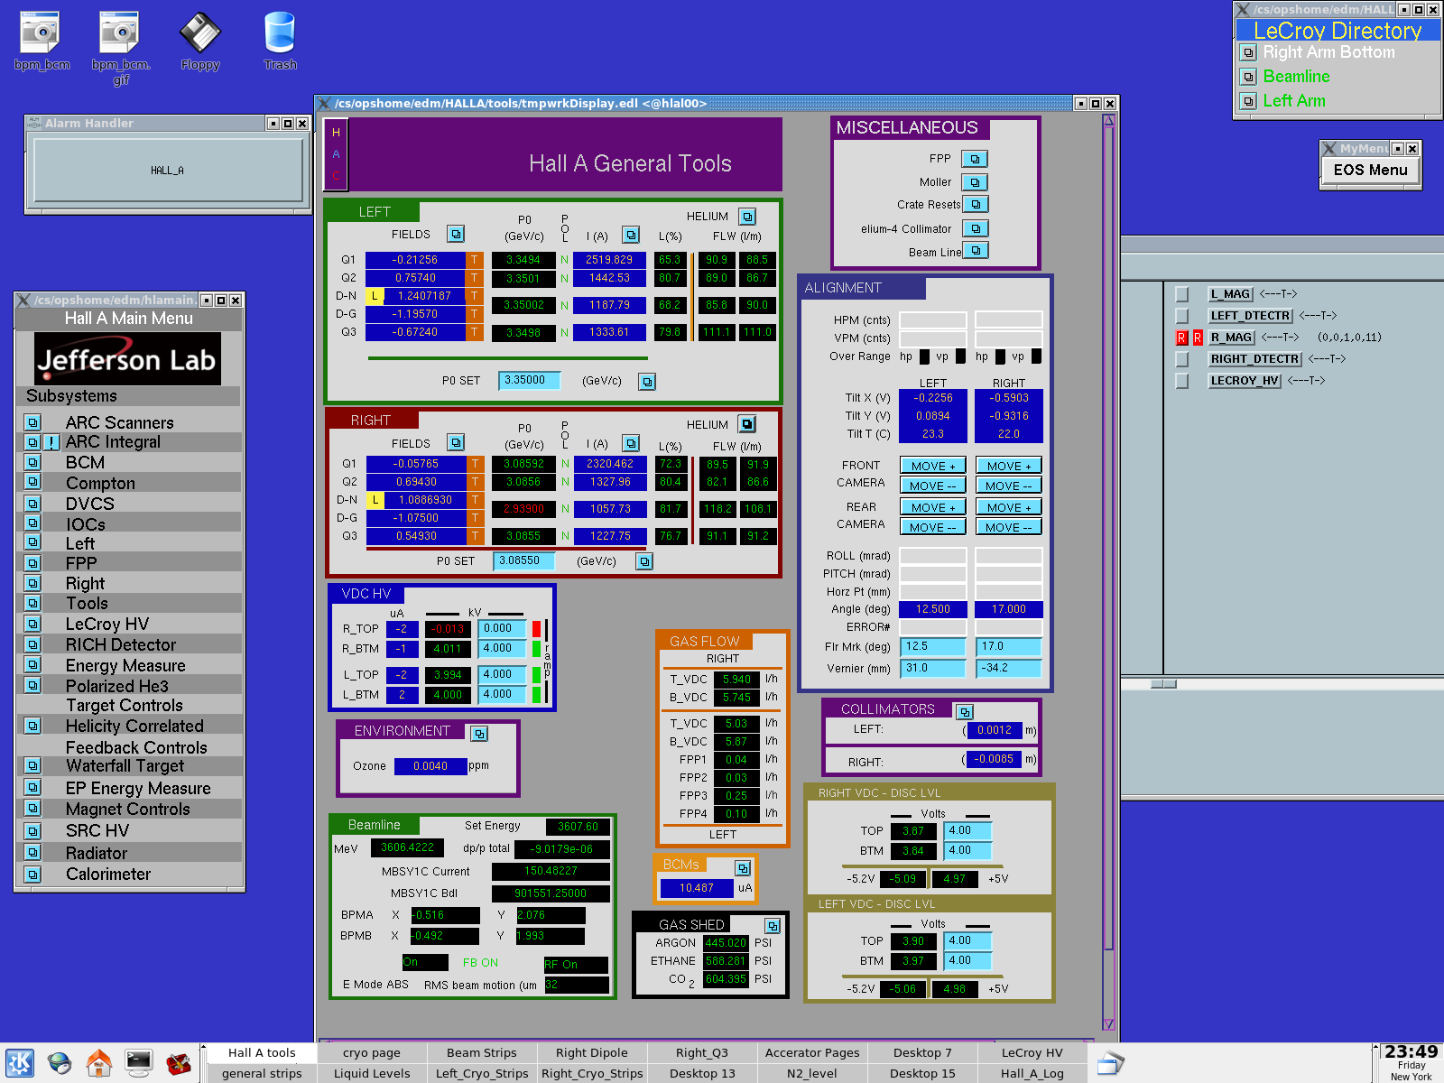1444x1083 pixels.
Task: Expand LeCroy HV submenu in Main Menu
Action: coord(32,624)
